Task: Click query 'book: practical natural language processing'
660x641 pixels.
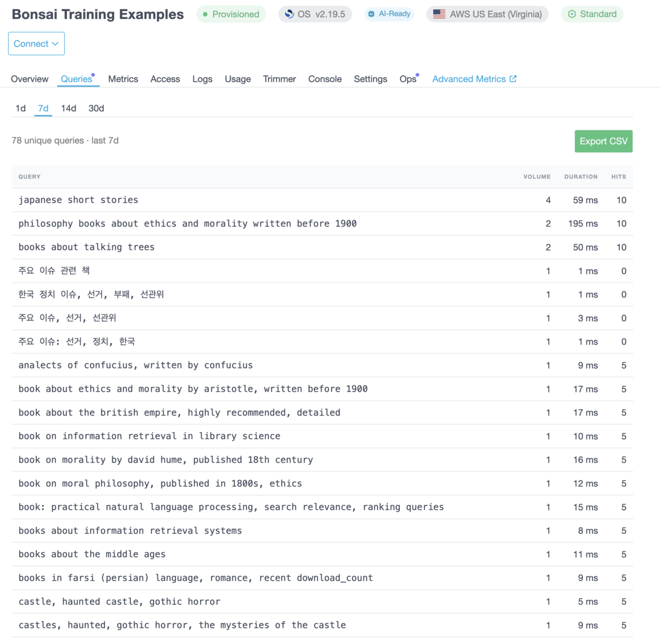Action: point(231,507)
